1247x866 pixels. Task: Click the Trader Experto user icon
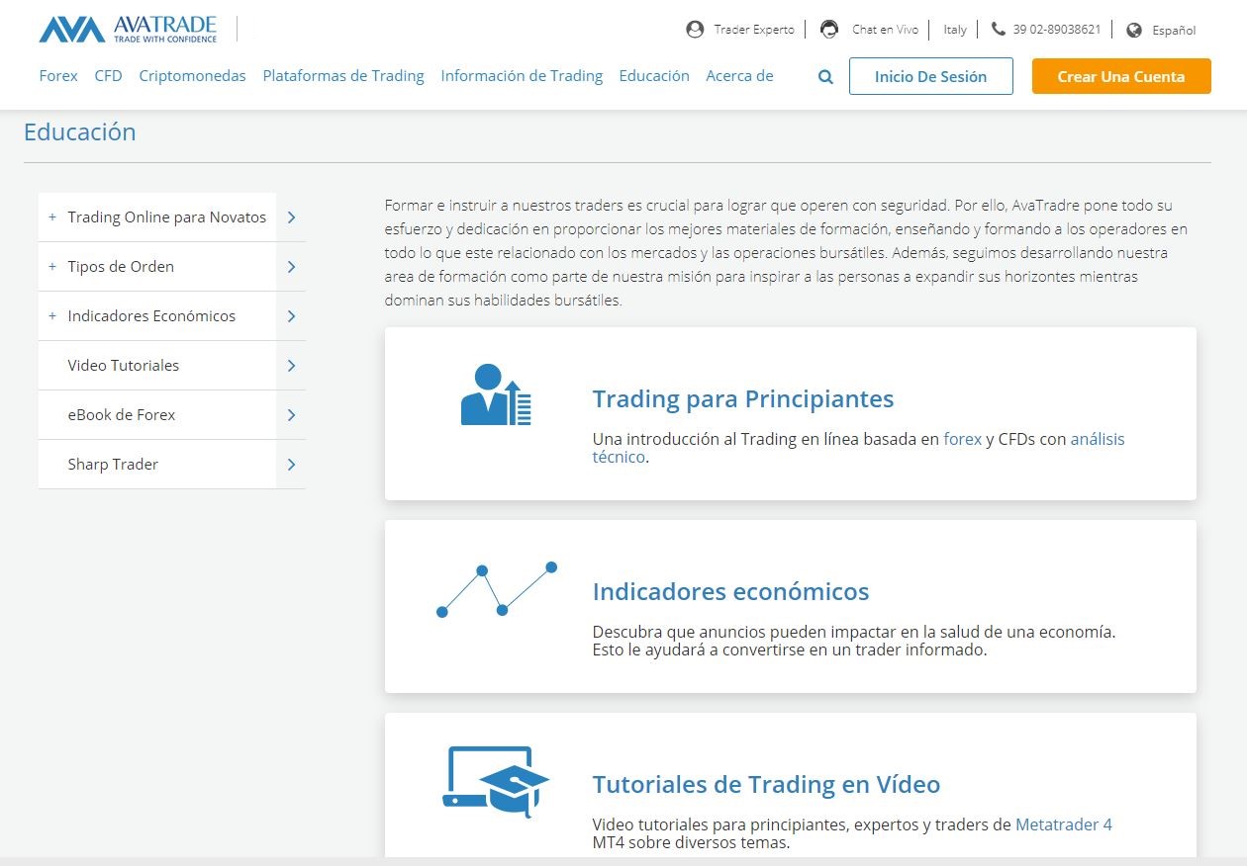695,30
